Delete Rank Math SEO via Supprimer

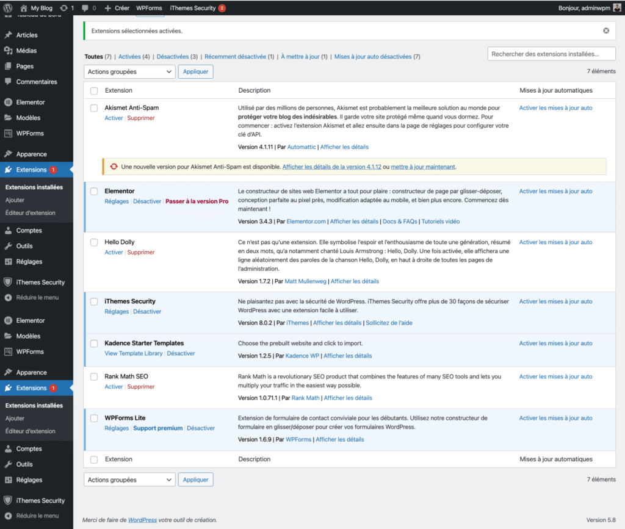click(141, 386)
